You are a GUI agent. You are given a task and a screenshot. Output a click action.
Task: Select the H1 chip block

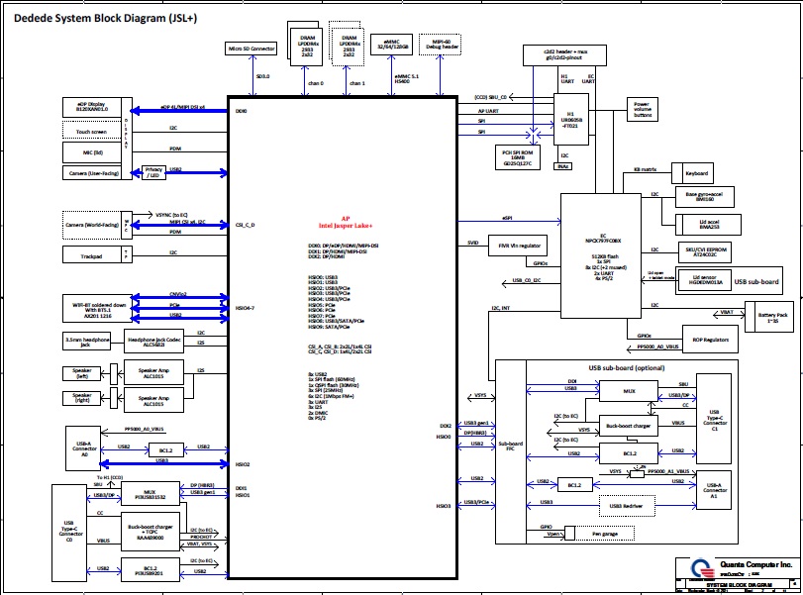[x=571, y=120]
